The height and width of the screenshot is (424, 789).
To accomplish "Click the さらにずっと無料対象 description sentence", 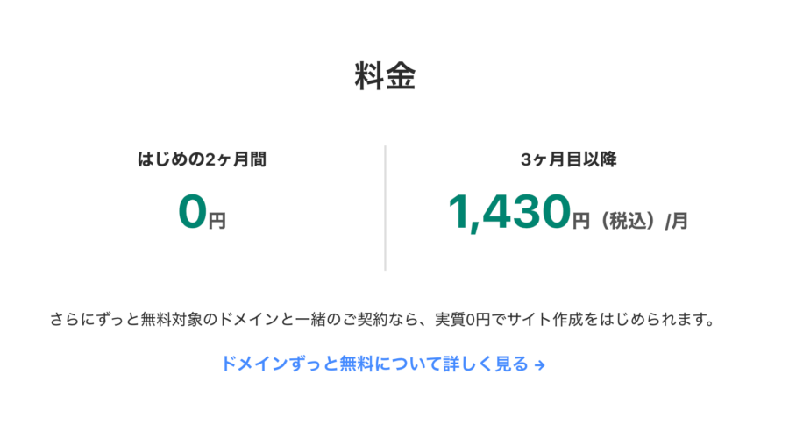I will (382, 320).
